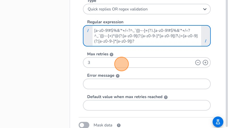Increase Max retries with plus icon
Image resolution: width=230 pixels, height=128 pixels.
click(205, 63)
